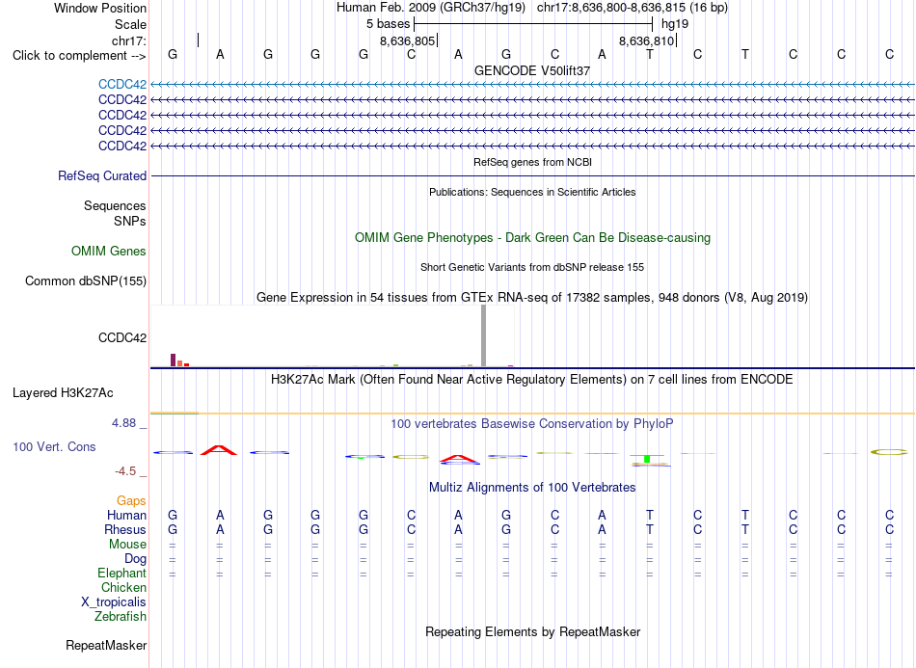Click the RepeatMasker track label
916x668 pixels.
click(106, 645)
